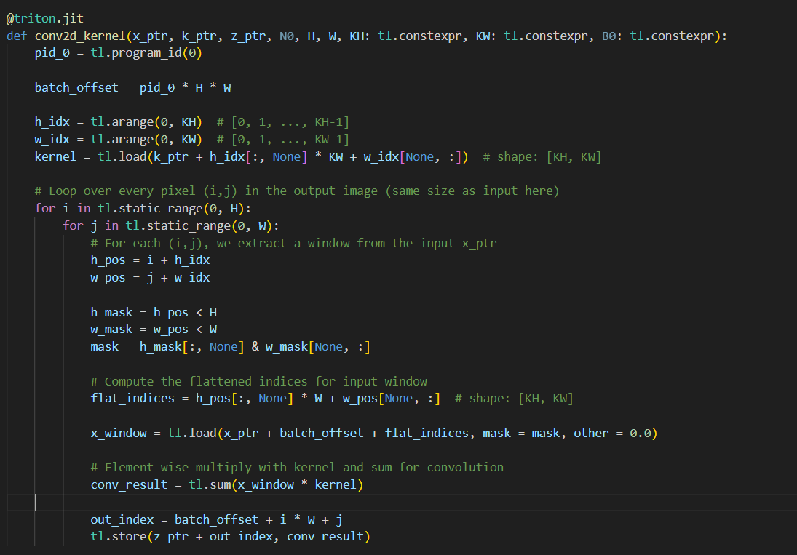The width and height of the screenshot is (797, 555).
Task: Click the @triton.jit decorator line
Action: 44,18
